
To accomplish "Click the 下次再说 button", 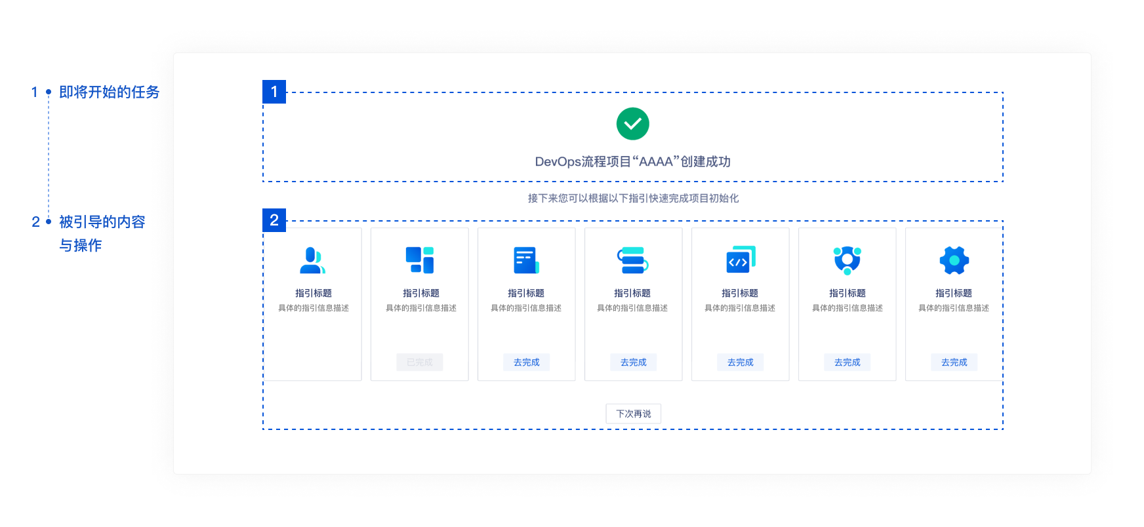I will [x=634, y=414].
